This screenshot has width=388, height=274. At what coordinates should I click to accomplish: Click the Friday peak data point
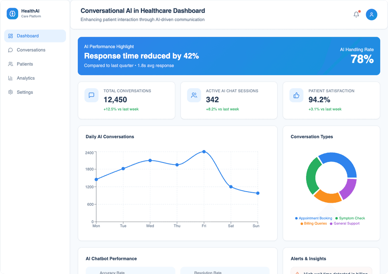[204, 152]
